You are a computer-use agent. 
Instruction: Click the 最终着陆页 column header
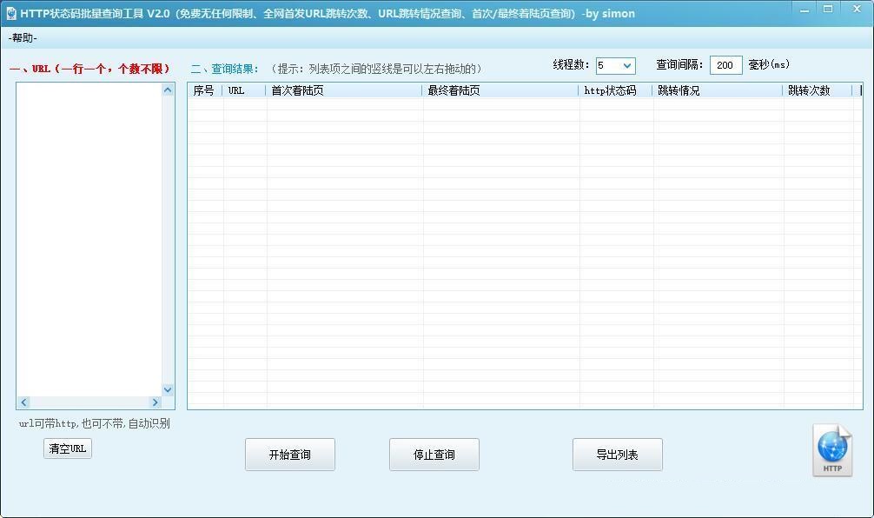(500, 90)
